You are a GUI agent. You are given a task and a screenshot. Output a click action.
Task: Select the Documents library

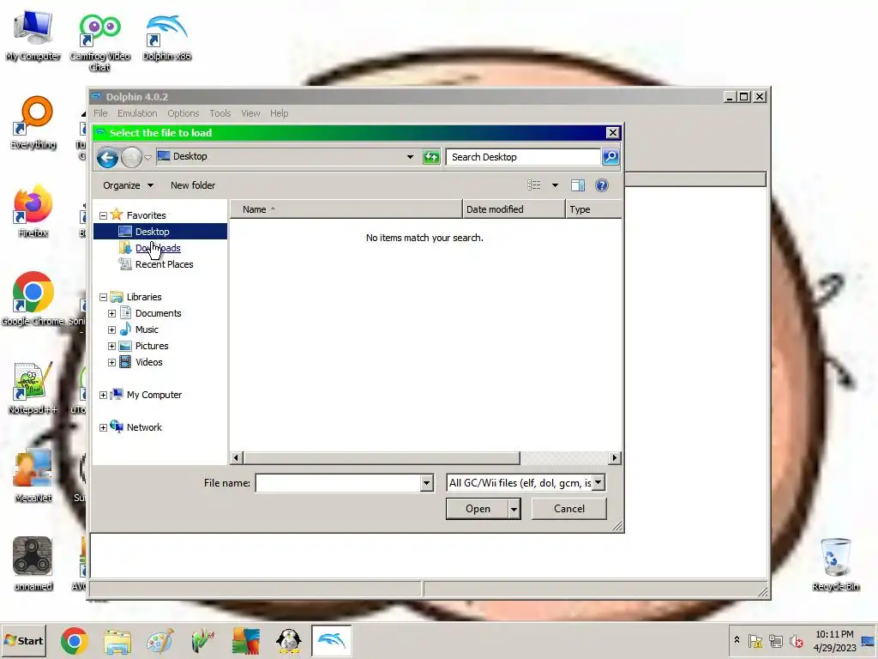coord(158,313)
